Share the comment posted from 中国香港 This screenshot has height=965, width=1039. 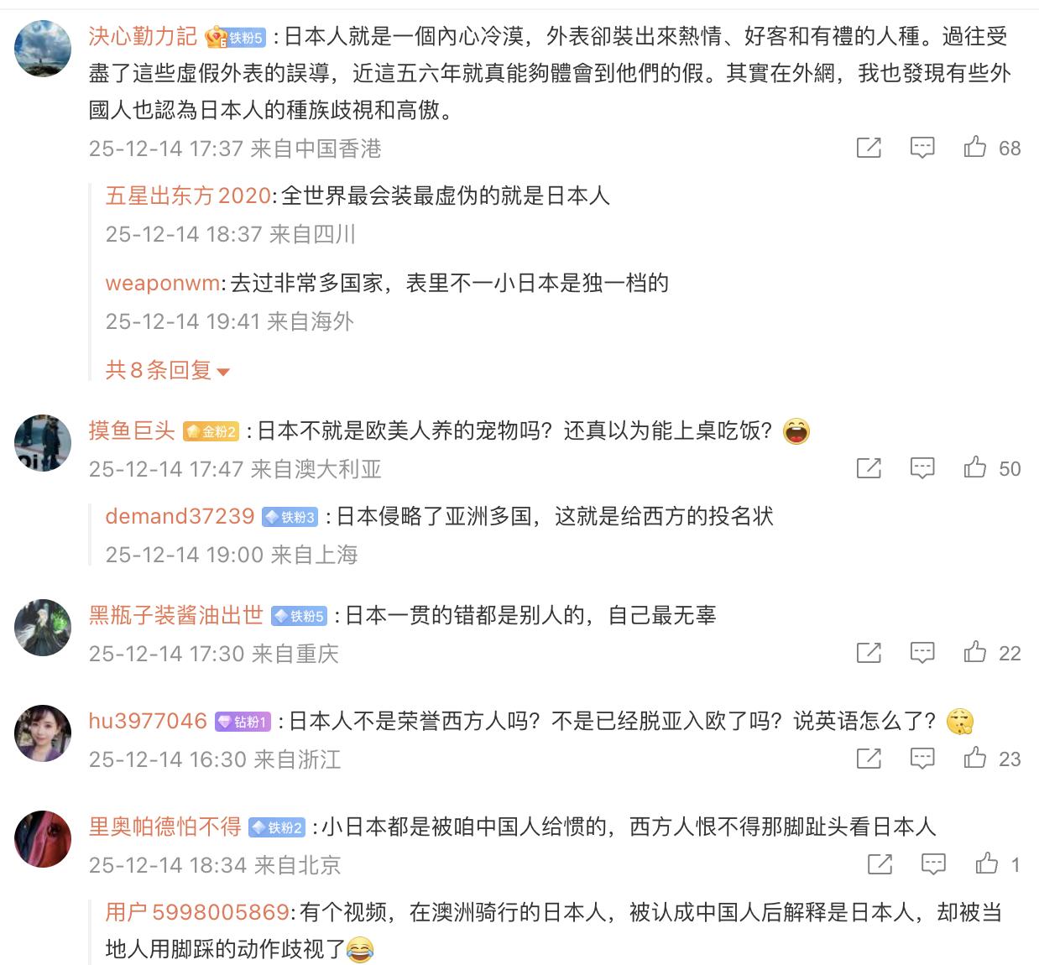click(869, 148)
